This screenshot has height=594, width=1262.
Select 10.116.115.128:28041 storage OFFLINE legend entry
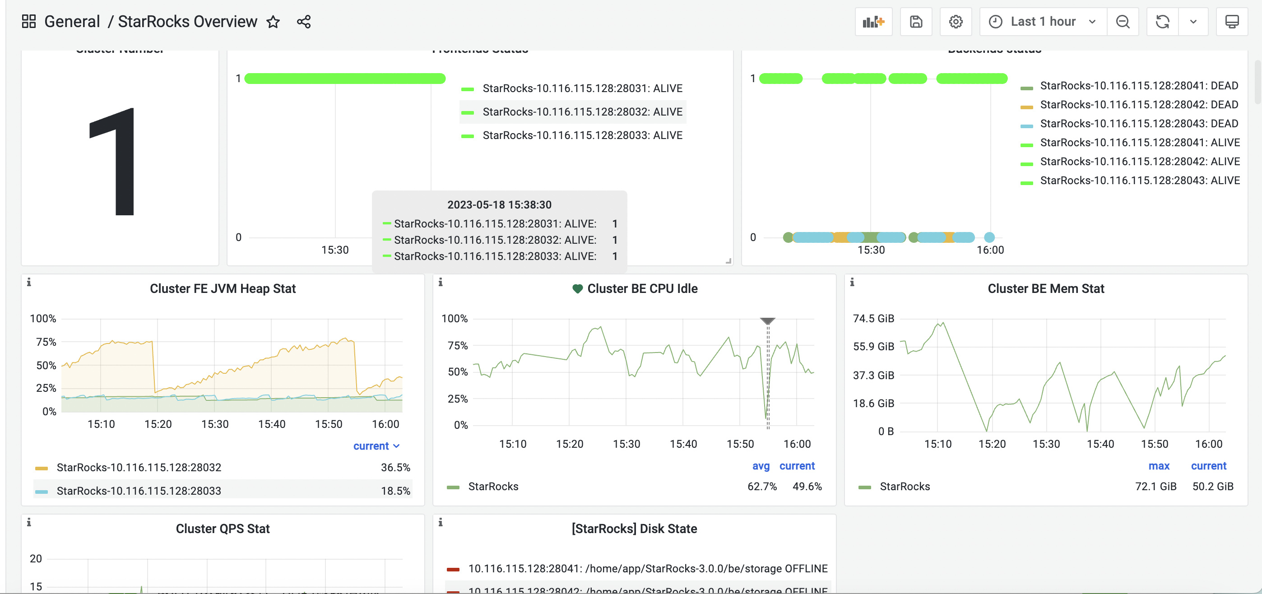point(648,569)
